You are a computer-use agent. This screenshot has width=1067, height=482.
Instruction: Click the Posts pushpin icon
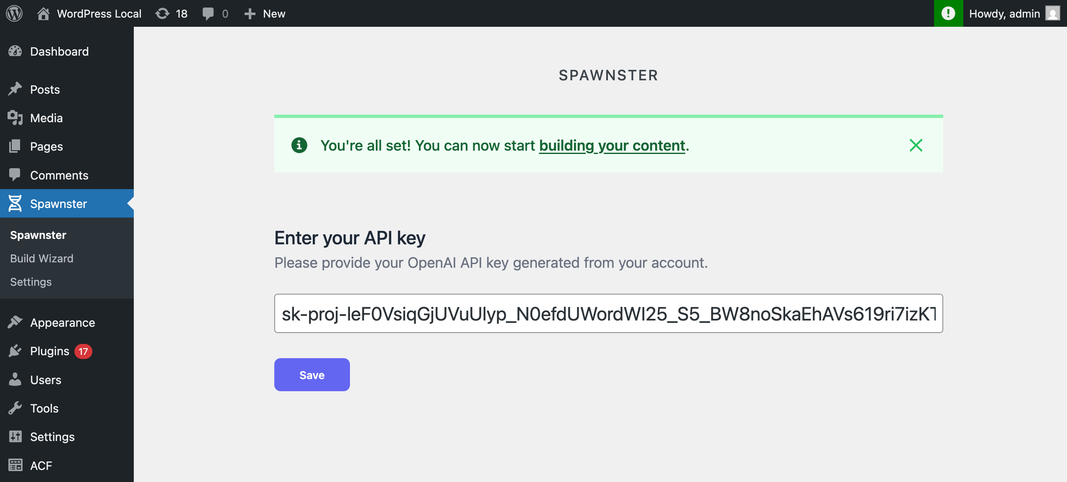pyautogui.click(x=15, y=89)
